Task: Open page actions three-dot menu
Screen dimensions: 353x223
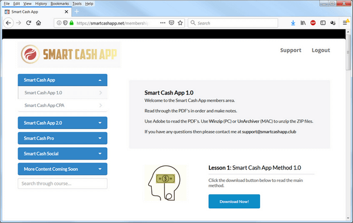Action: [x=163, y=23]
